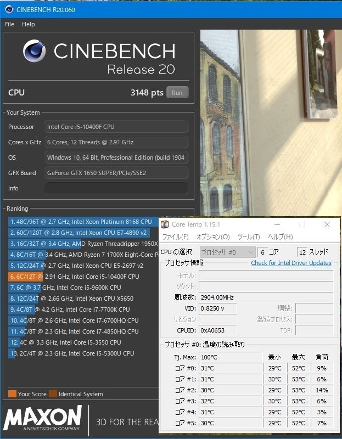Click the empty Info text field
Viewport: 342px width, 439px height.
click(x=116, y=188)
